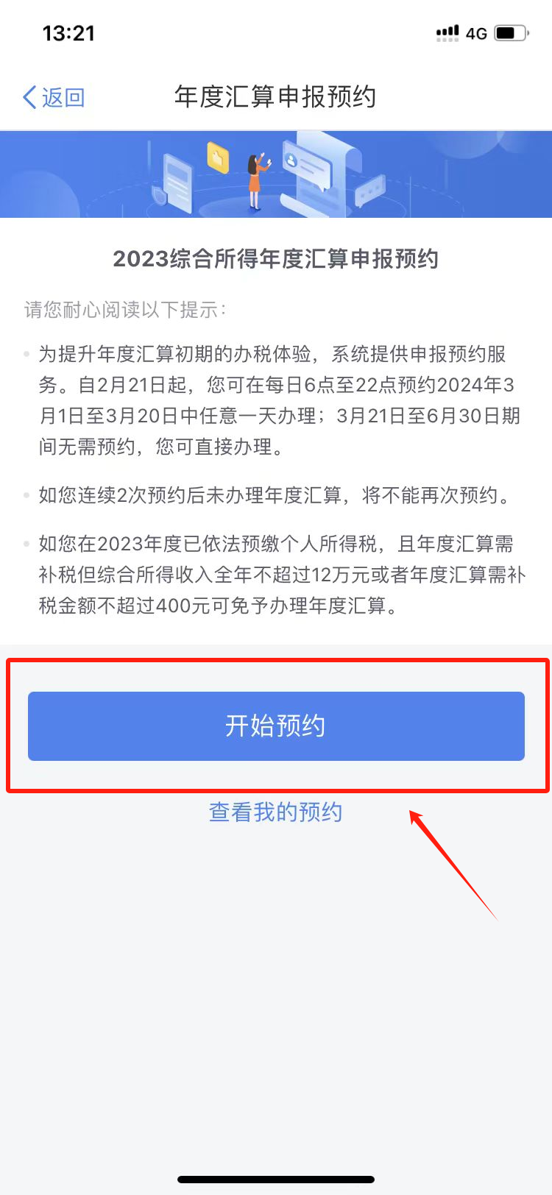
Task: Tap the 400元 tax exemption paragraph
Action: (282, 575)
